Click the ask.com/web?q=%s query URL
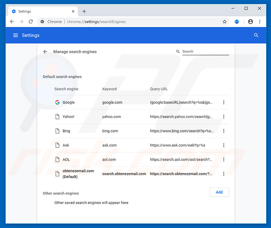The image size is (271, 228). (177, 145)
